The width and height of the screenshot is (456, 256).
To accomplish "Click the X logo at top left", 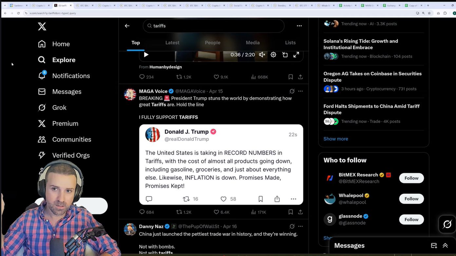I will click(42, 27).
